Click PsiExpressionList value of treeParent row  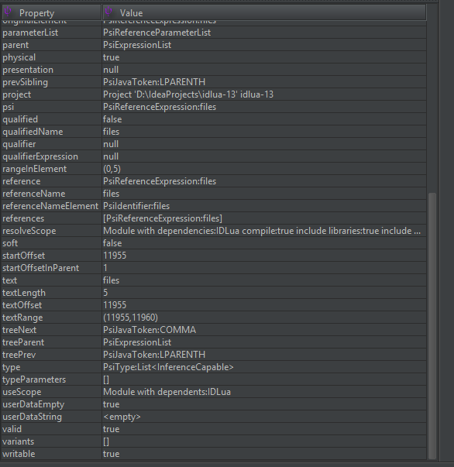(137, 342)
